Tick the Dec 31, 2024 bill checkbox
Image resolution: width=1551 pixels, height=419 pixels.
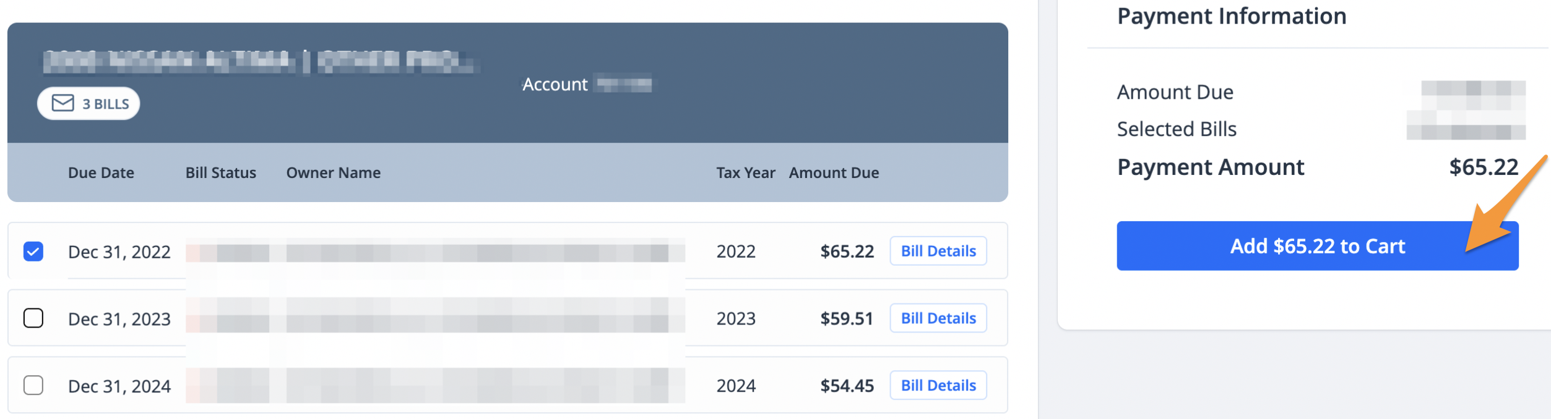point(33,386)
